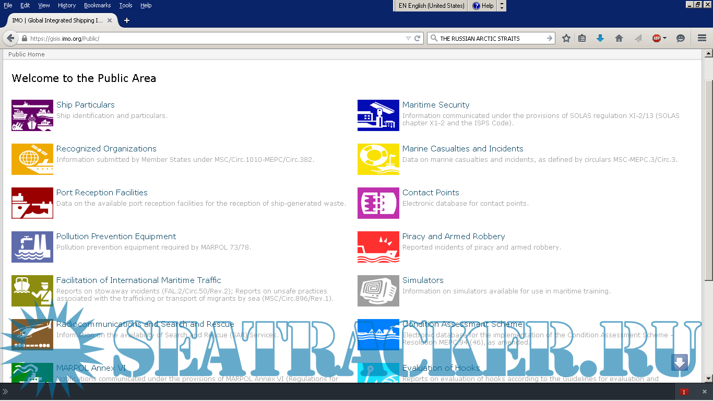713x401 pixels.
Task: Follow the Condition Assessment Scheme link
Action: coord(462,324)
